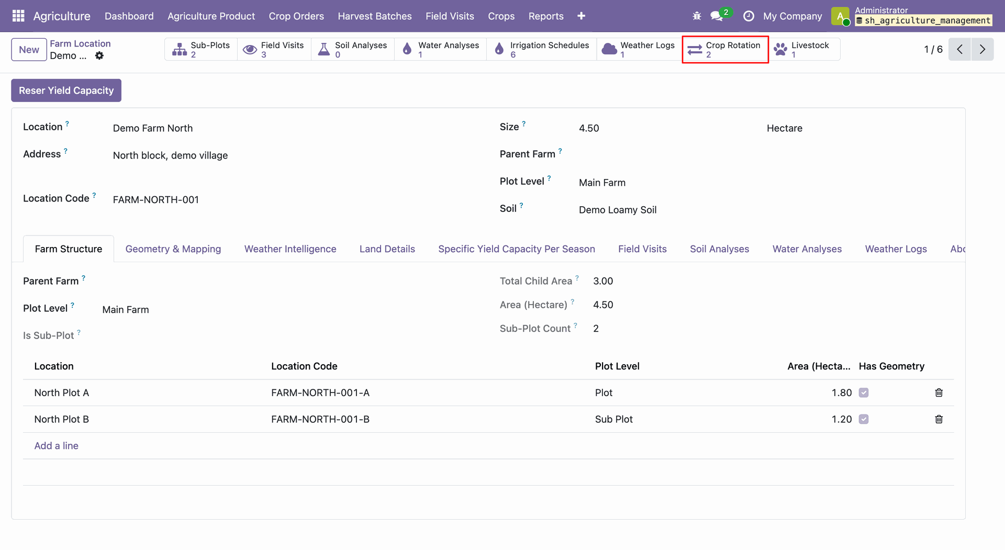Select Farm Structure tab
Image resolution: width=1005 pixels, height=550 pixels.
69,249
